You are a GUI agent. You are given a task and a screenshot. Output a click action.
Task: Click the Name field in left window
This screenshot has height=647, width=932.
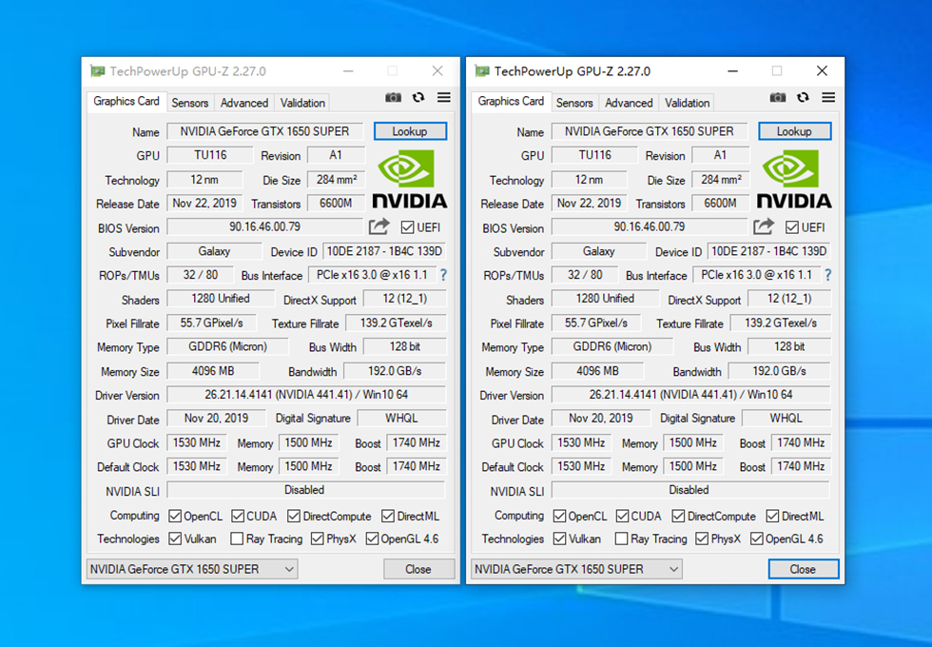tap(265, 131)
